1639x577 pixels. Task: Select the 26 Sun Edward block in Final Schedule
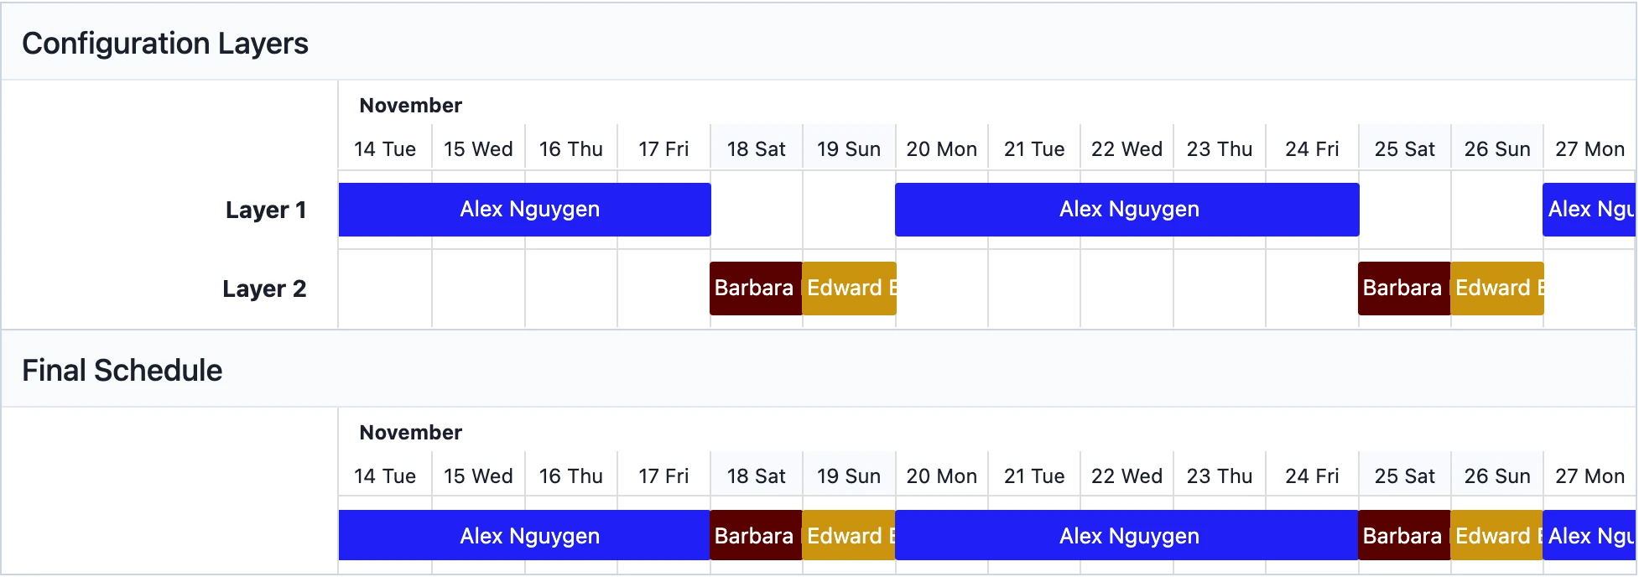(1497, 535)
